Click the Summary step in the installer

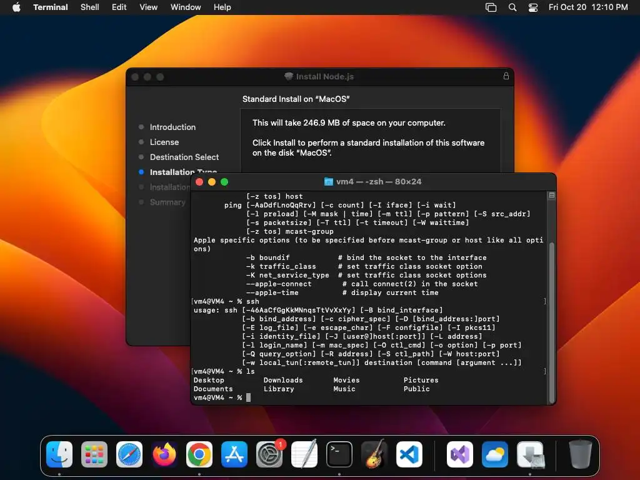coord(167,202)
